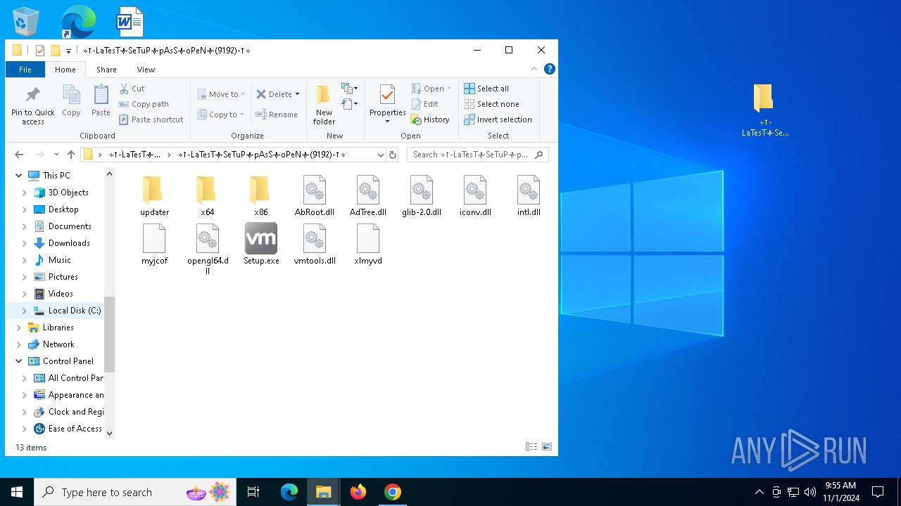Switch to large icons view

click(547, 447)
